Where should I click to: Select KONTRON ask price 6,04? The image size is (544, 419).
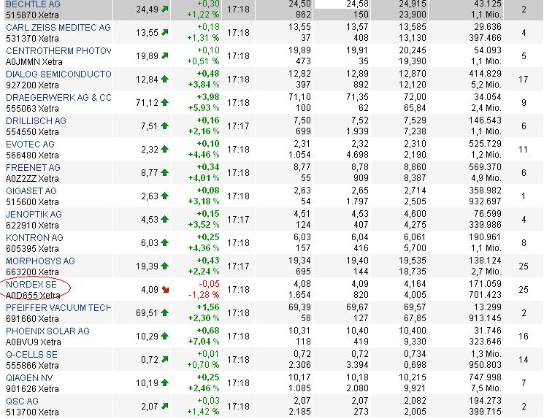tap(360, 237)
